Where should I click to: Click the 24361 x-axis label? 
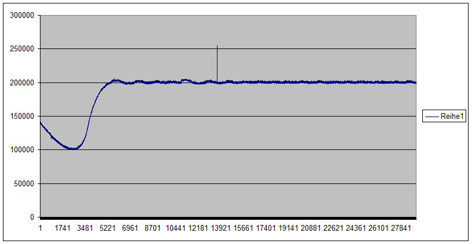click(355, 228)
